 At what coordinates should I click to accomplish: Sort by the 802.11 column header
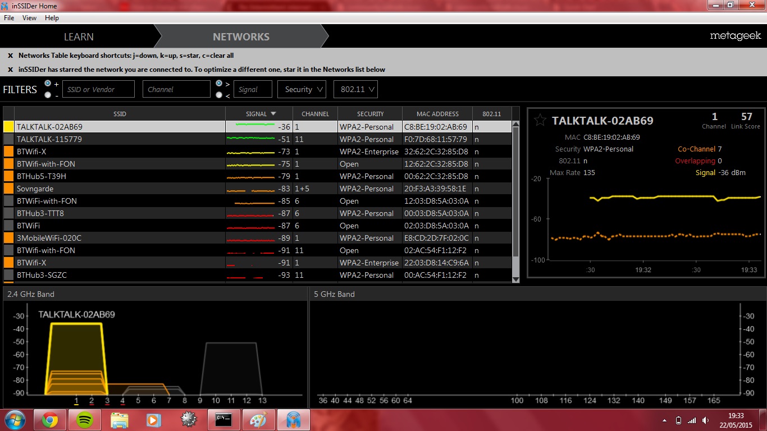pyautogui.click(x=491, y=113)
